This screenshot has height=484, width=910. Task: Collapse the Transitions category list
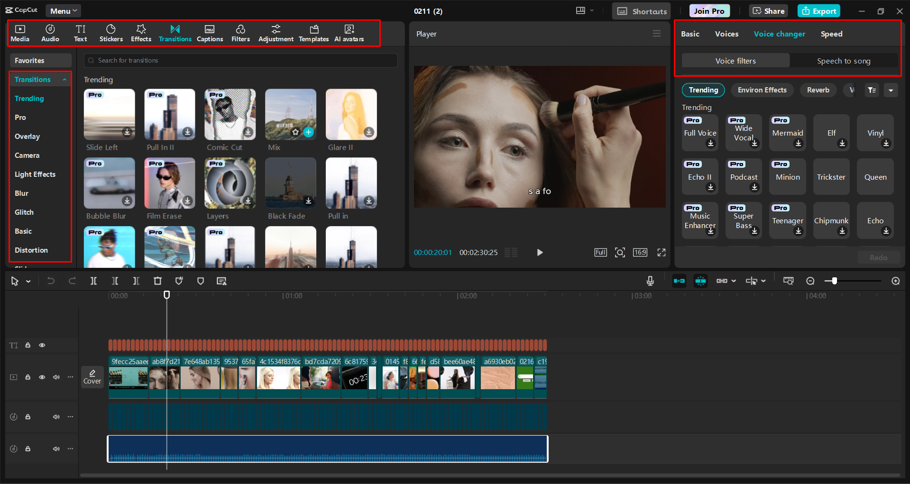pos(65,79)
